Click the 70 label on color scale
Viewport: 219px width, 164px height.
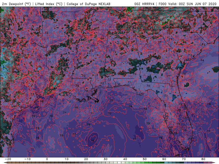click(184, 159)
